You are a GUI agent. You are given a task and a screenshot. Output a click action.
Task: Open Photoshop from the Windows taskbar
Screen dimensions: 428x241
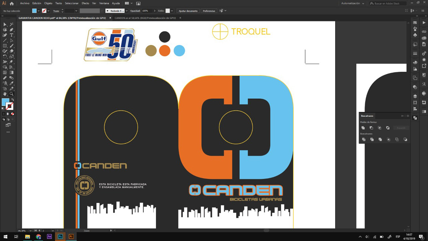click(60, 237)
